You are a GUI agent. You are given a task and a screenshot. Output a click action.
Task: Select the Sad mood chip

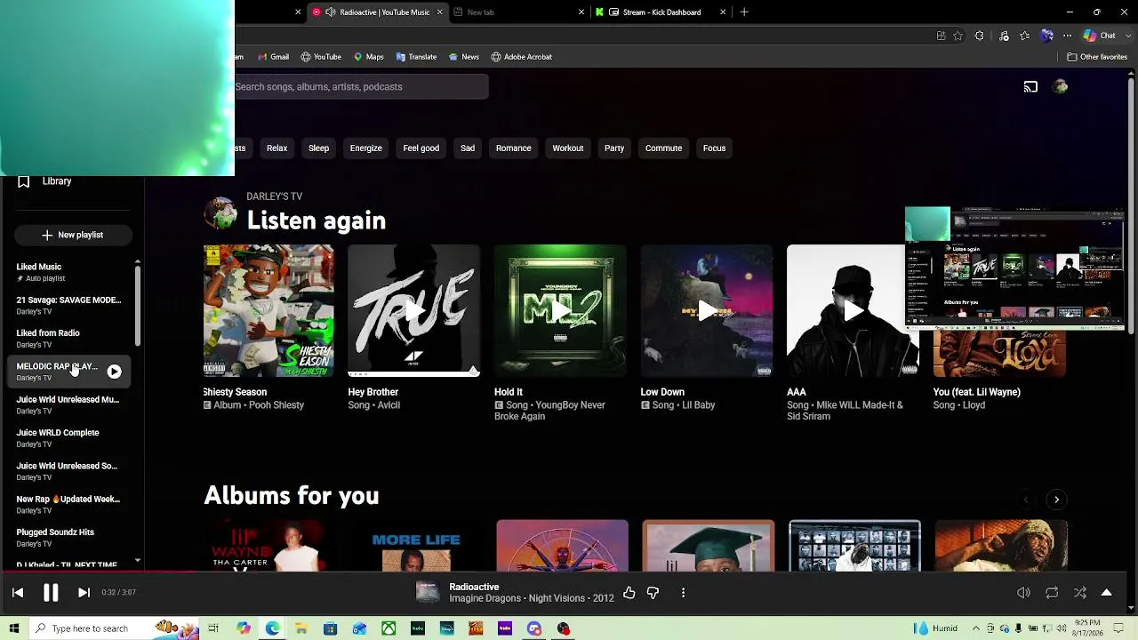(468, 148)
